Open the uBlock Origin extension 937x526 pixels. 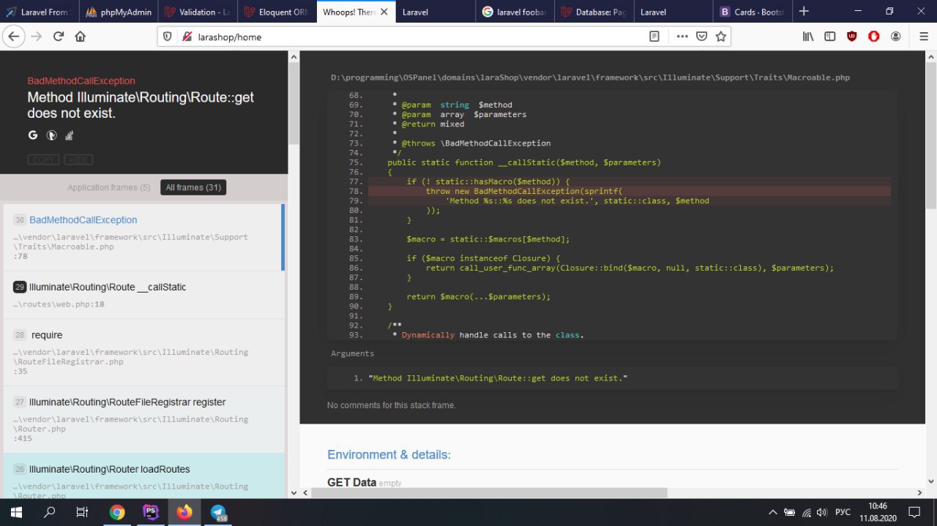(851, 37)
